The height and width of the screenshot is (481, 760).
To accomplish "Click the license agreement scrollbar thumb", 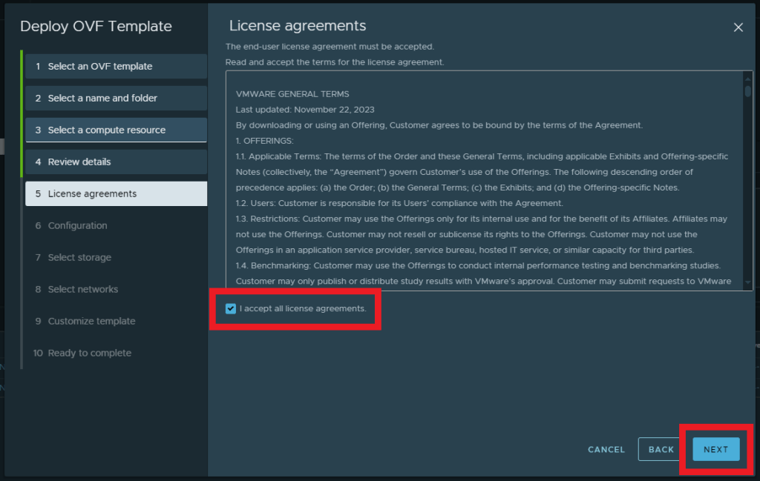I will click(748, 90).
